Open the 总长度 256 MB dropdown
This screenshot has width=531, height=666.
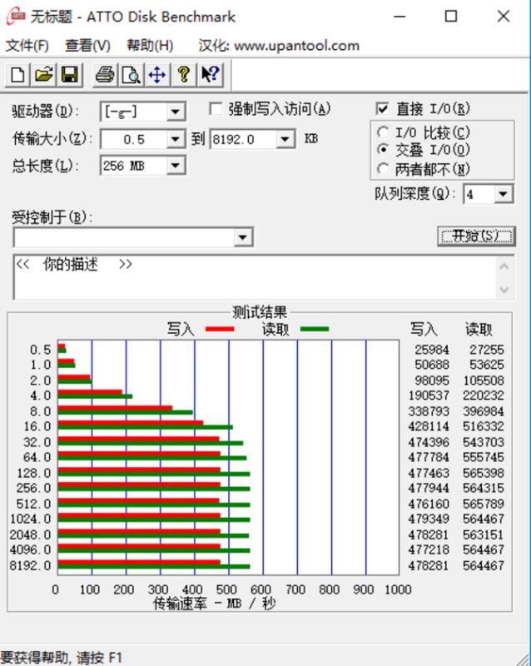click(176, 166)
